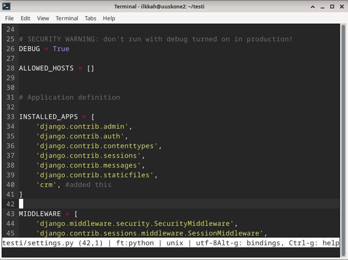Open the Edit menu

25,18
